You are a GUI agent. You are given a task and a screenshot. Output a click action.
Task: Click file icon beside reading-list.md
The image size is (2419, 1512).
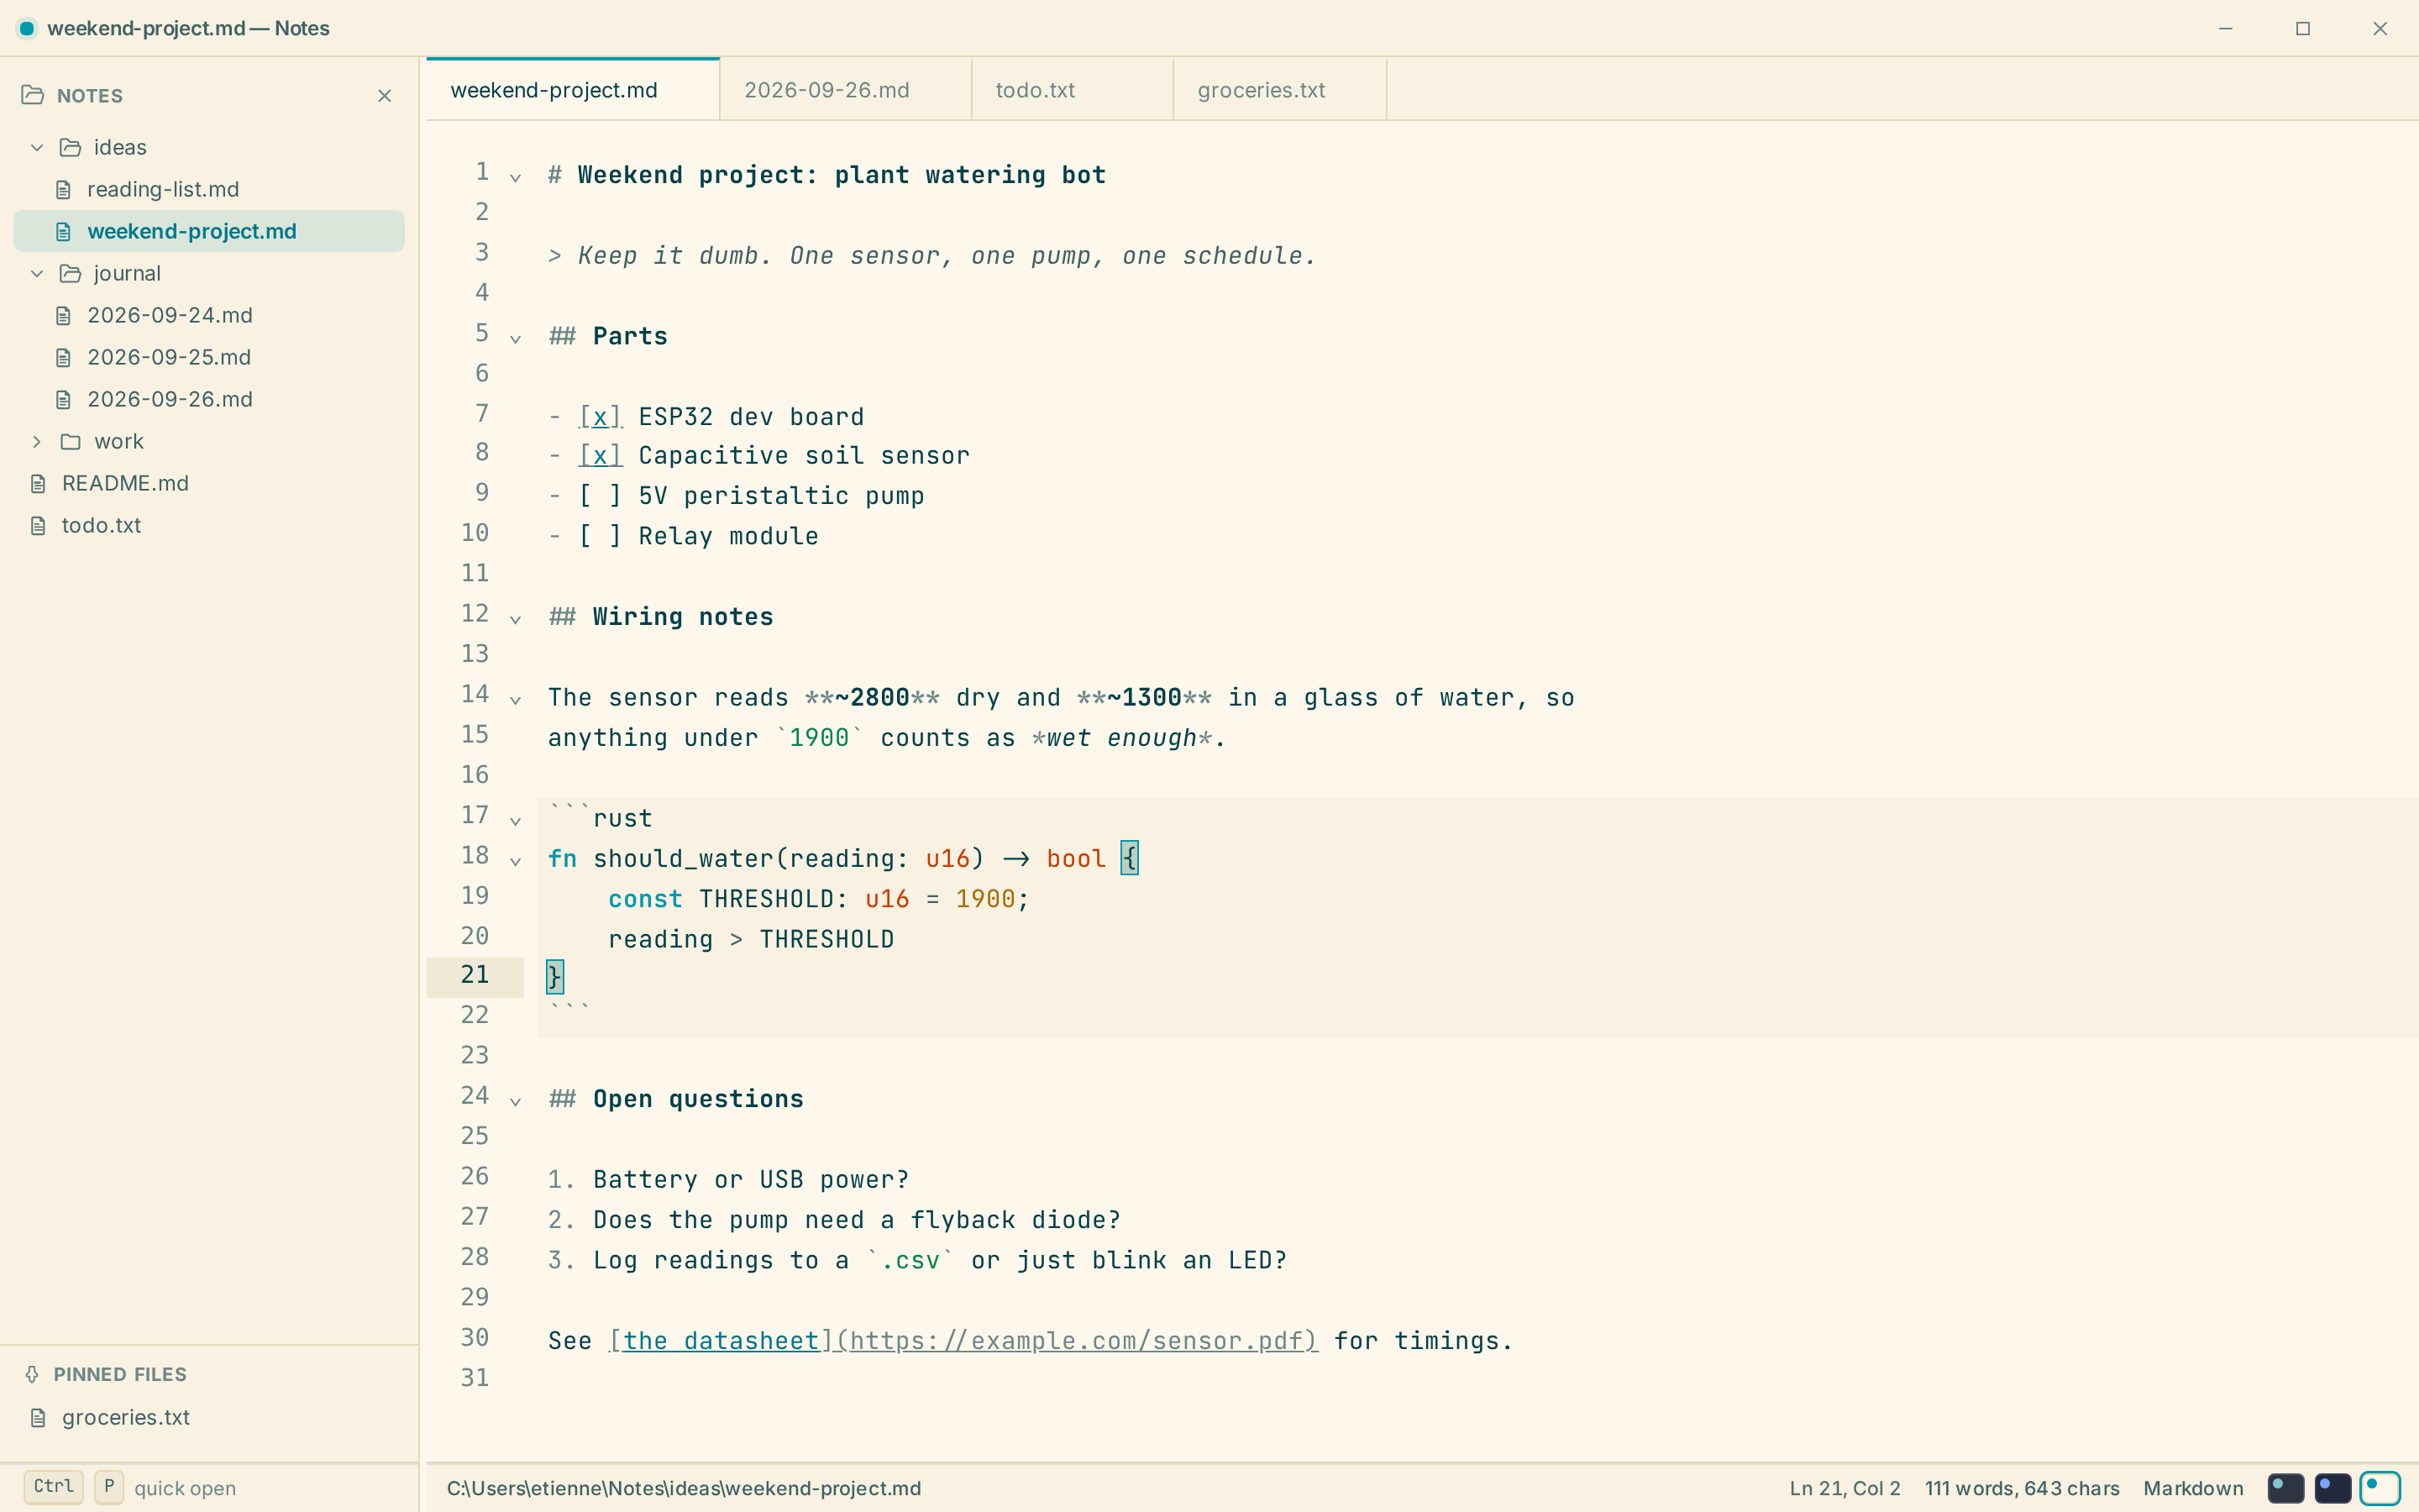[63, 189]
